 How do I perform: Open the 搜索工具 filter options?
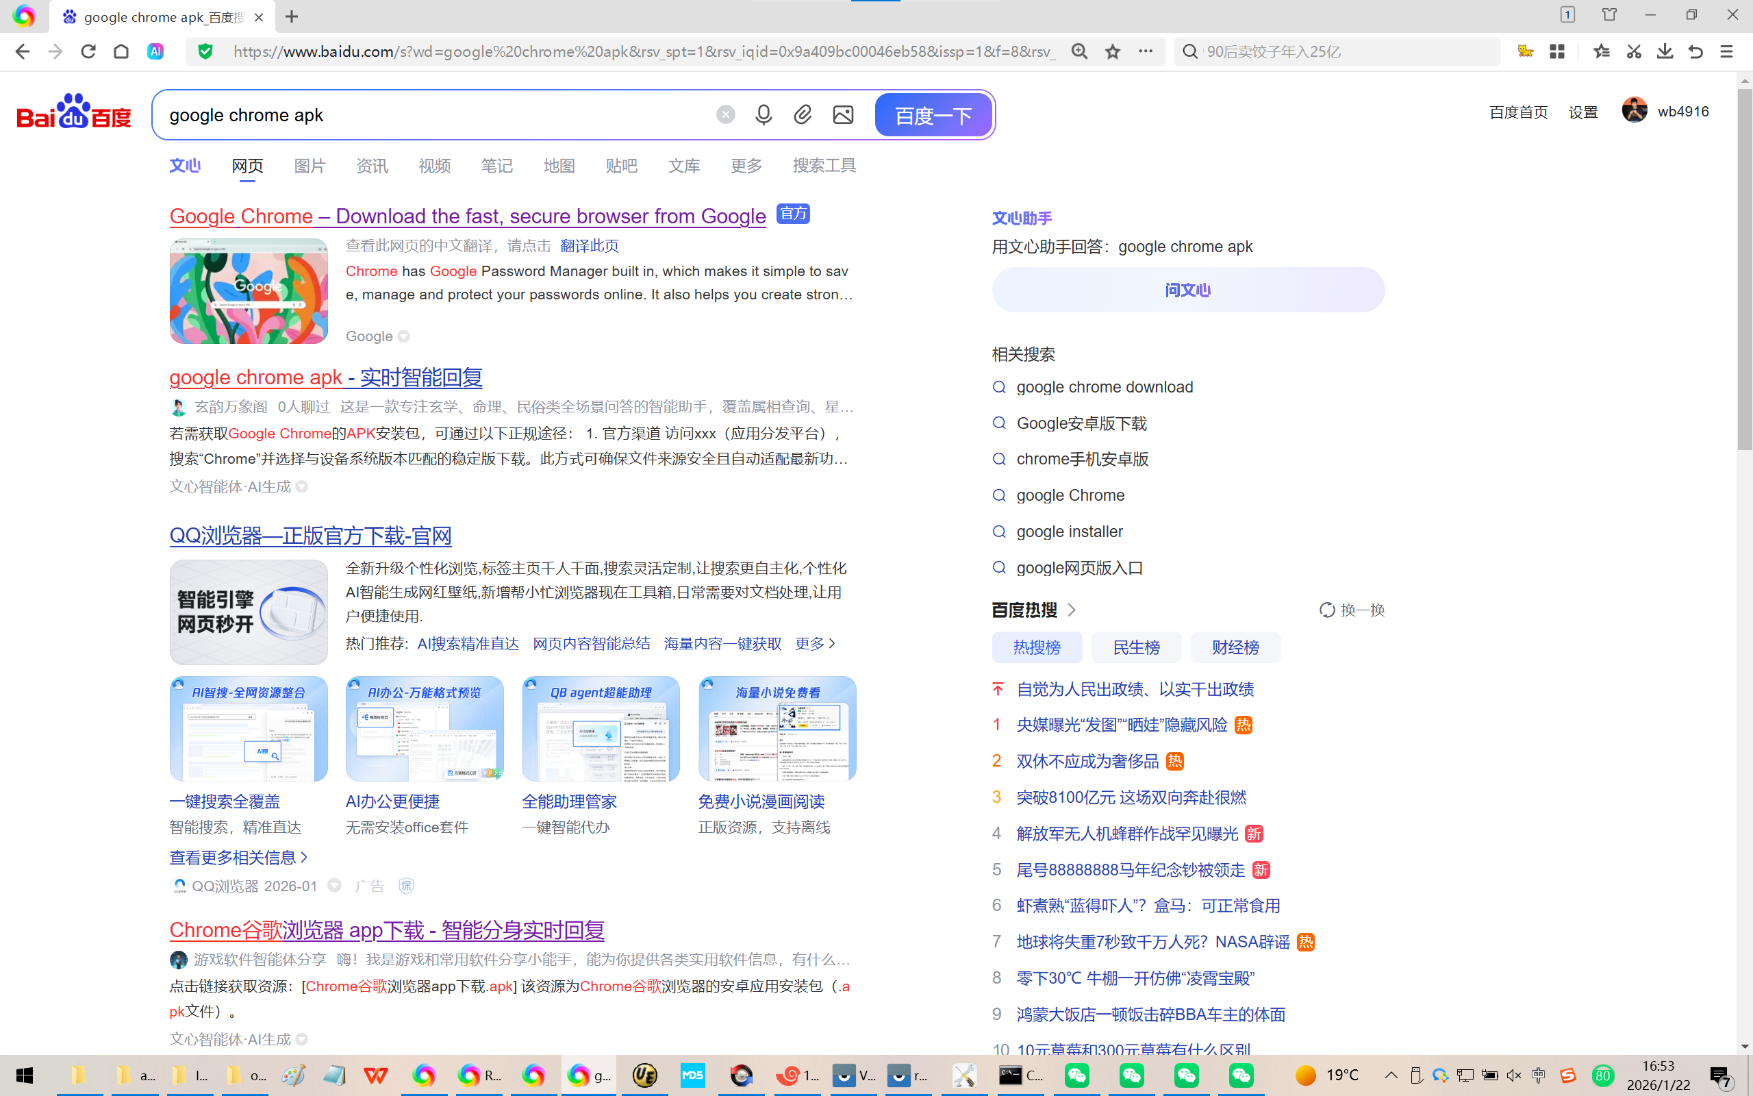[x=824, y=166]
